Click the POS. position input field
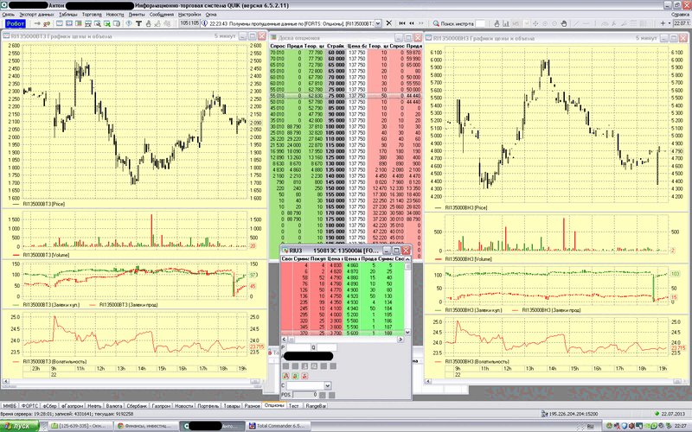The height and width of the screenshot is (432, 692). coord(306,394)
